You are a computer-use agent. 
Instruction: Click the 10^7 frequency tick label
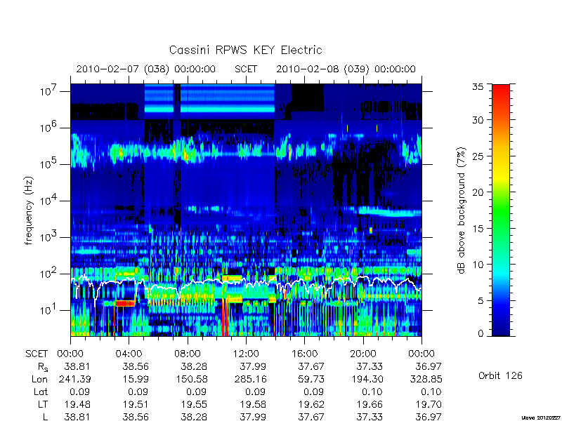coord(49,91)
